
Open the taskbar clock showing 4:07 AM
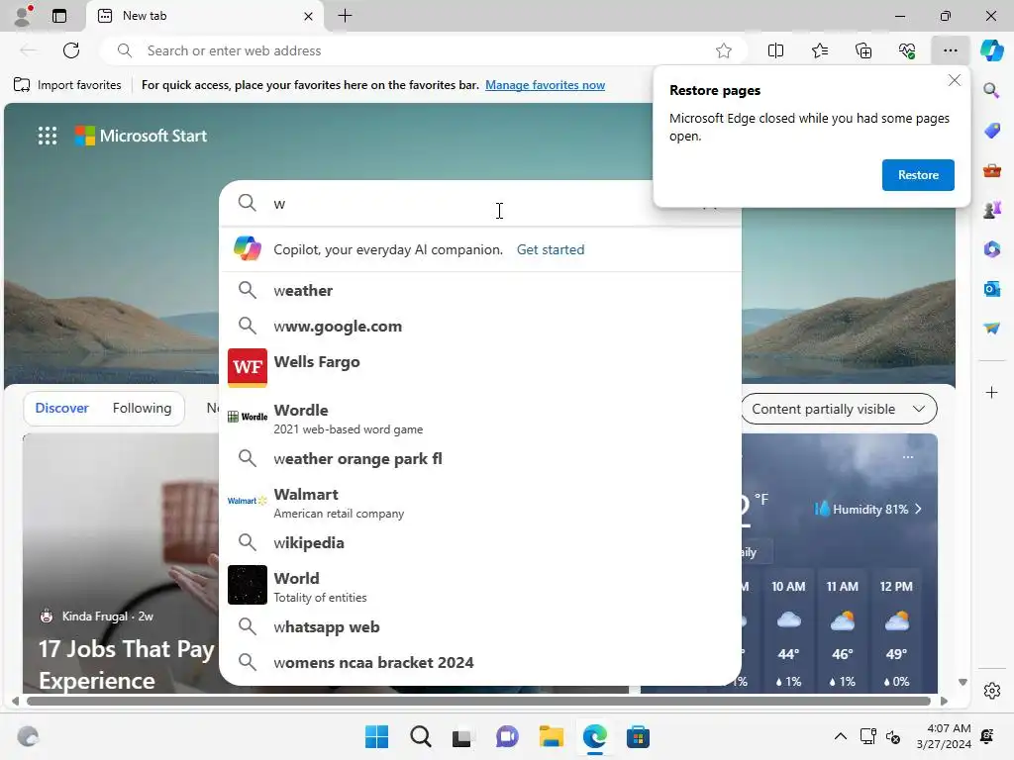(x=944, y=736)
